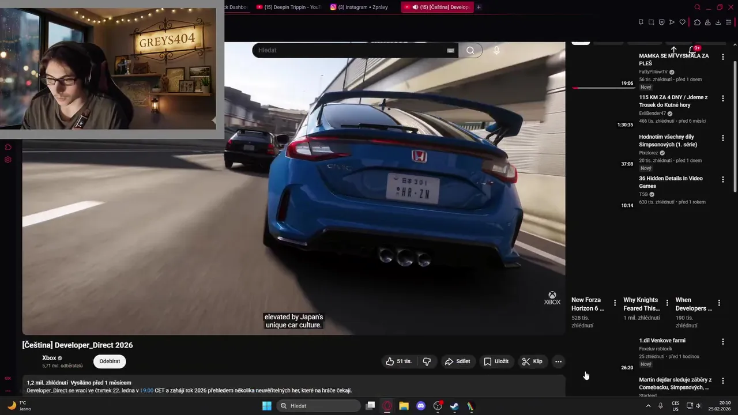738x415 pixels.
Task: Open Opera easy setup menu icon
Action: pos(729,22)
